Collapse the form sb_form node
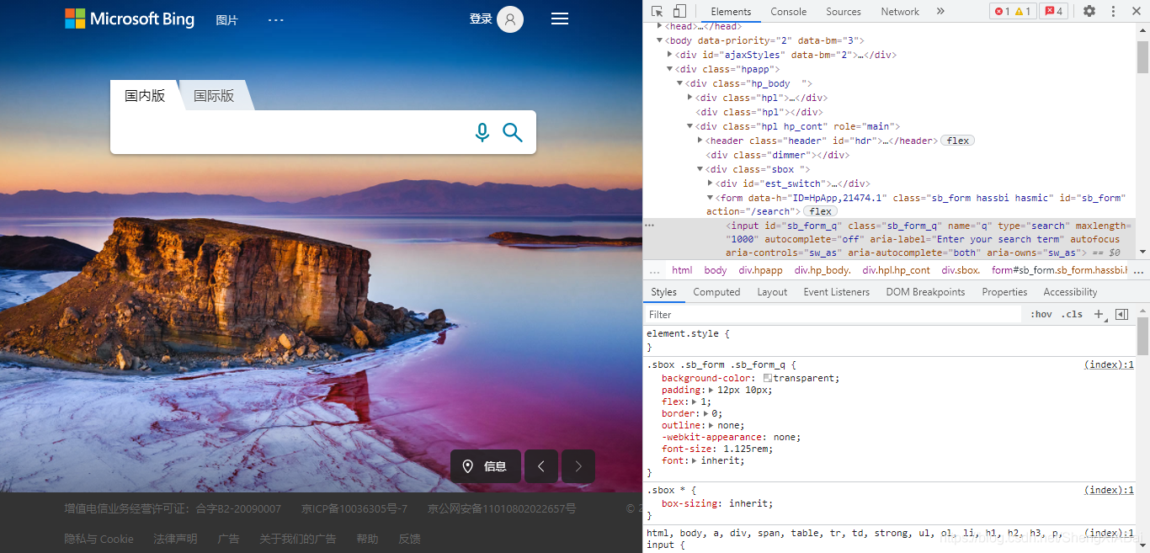The height and width of the screenshot is (553, 1150). point(711,198)
